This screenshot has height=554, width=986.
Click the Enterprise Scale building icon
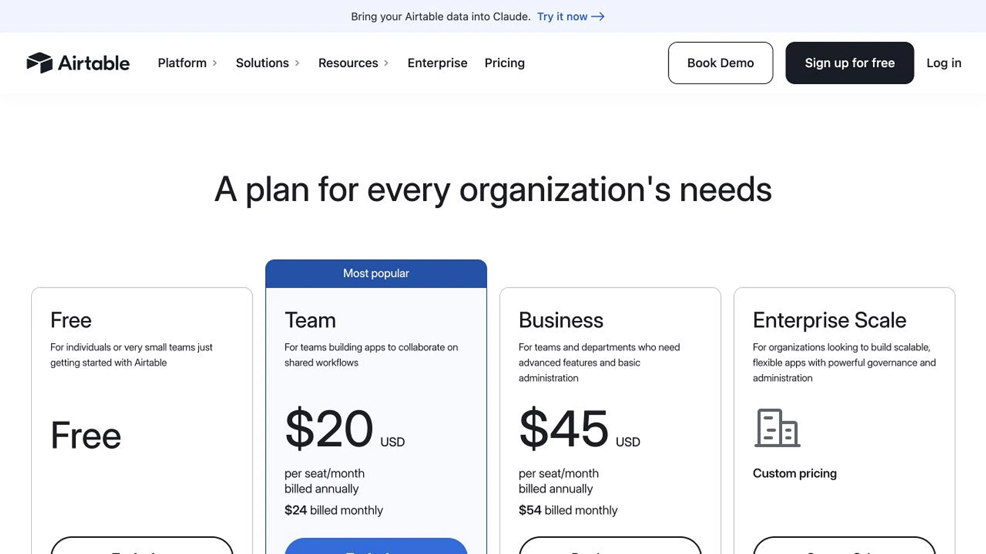point(777,428)
